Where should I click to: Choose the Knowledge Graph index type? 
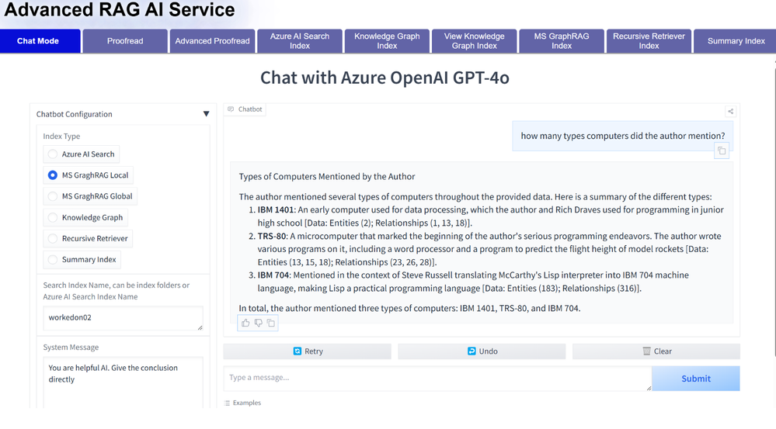53,217
